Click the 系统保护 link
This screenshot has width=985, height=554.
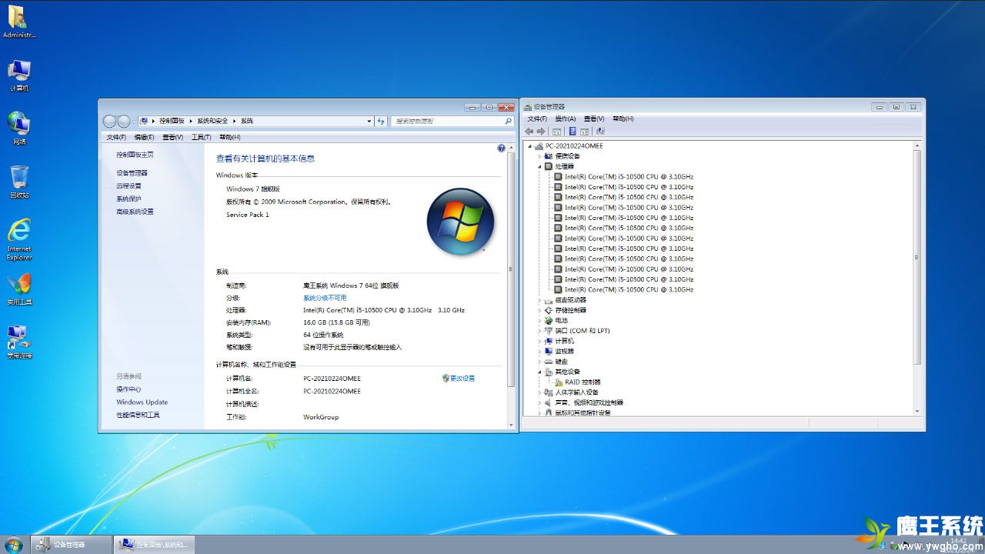[x=129, y=199]
